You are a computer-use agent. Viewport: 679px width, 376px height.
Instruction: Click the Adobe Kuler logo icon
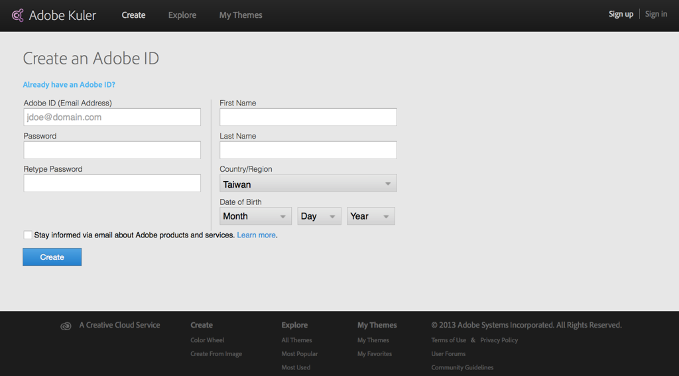(18, 15)
